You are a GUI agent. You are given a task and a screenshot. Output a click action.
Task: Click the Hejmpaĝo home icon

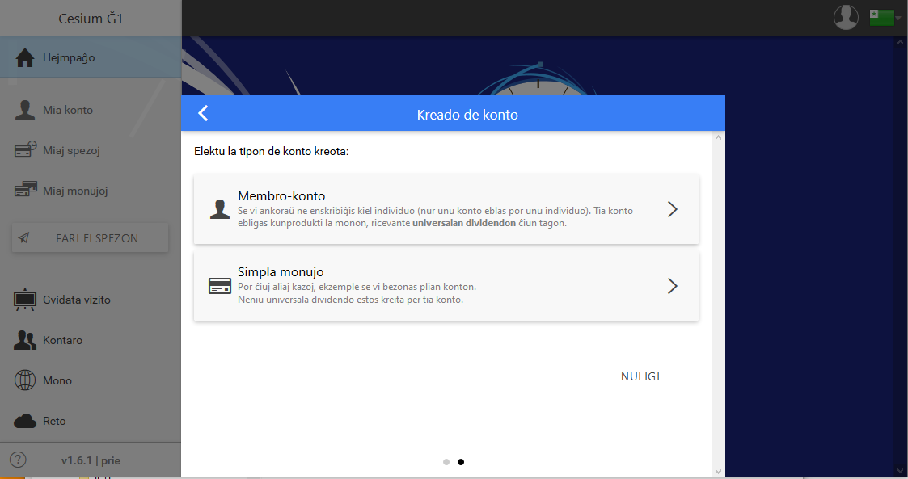[25, 57]
